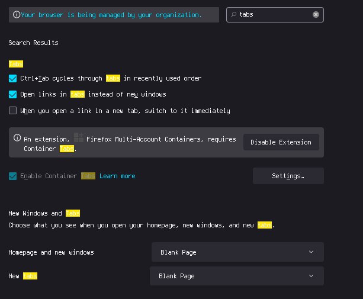363x299 pixels.
Task: Click the highlighted 'Tabs' section heading
Action: [x=16, y=64]
